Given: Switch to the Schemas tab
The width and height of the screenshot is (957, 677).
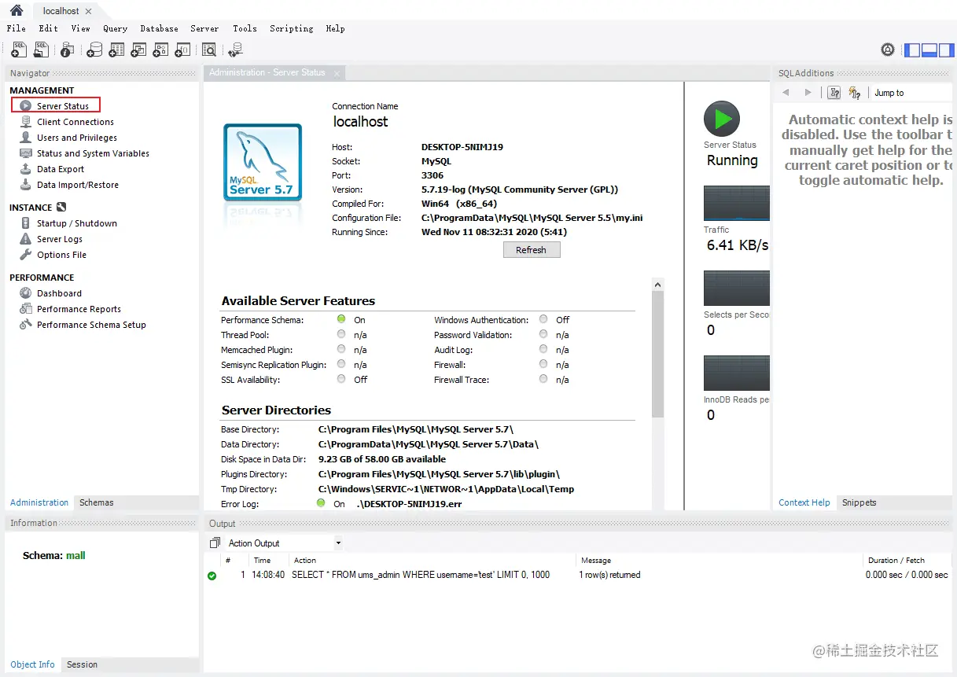Looking at the screenshot, I should pyautogui.click(x=97, y=502).
